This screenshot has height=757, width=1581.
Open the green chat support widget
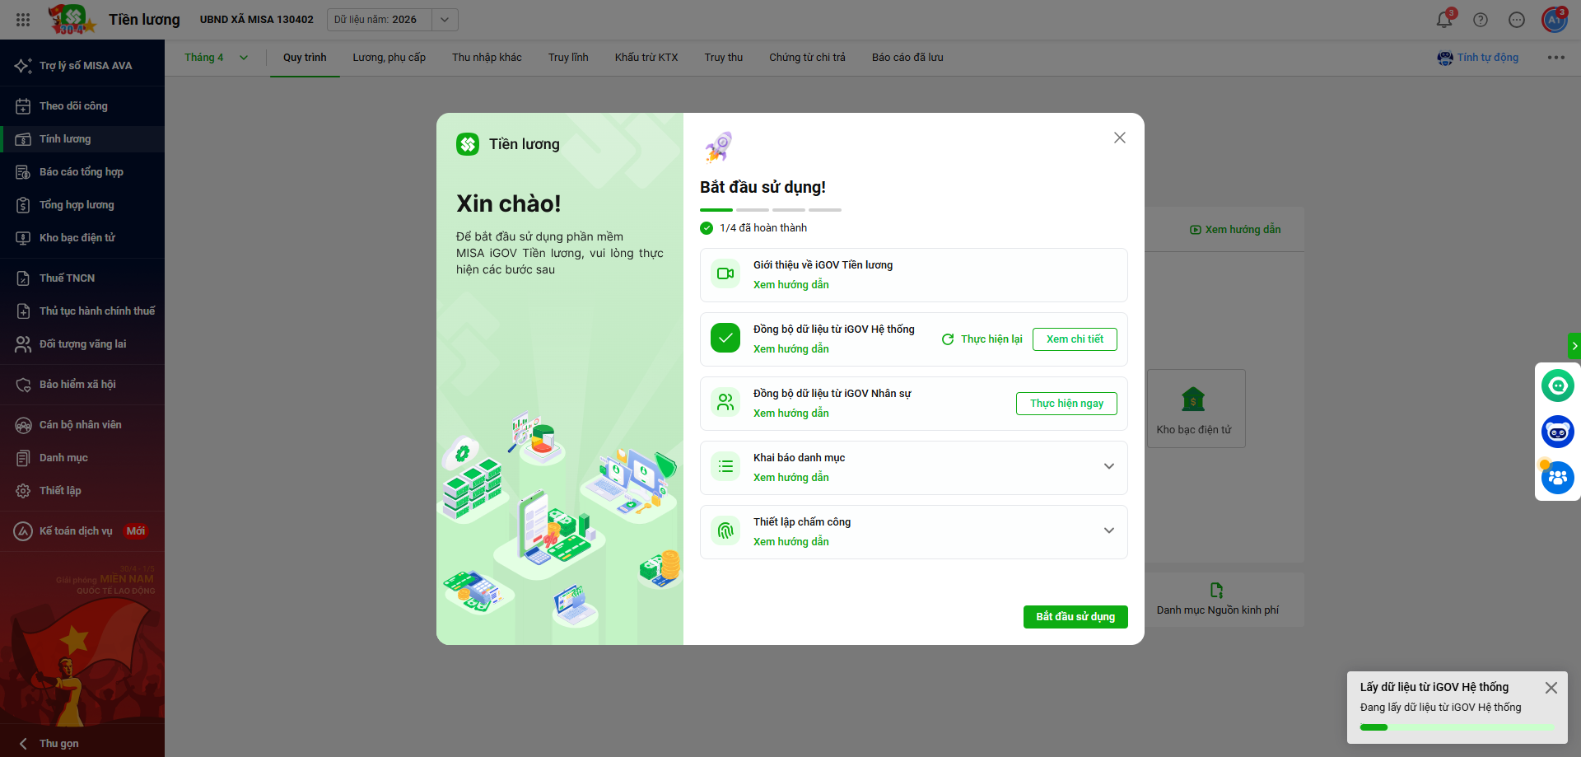coord(1558,386)
